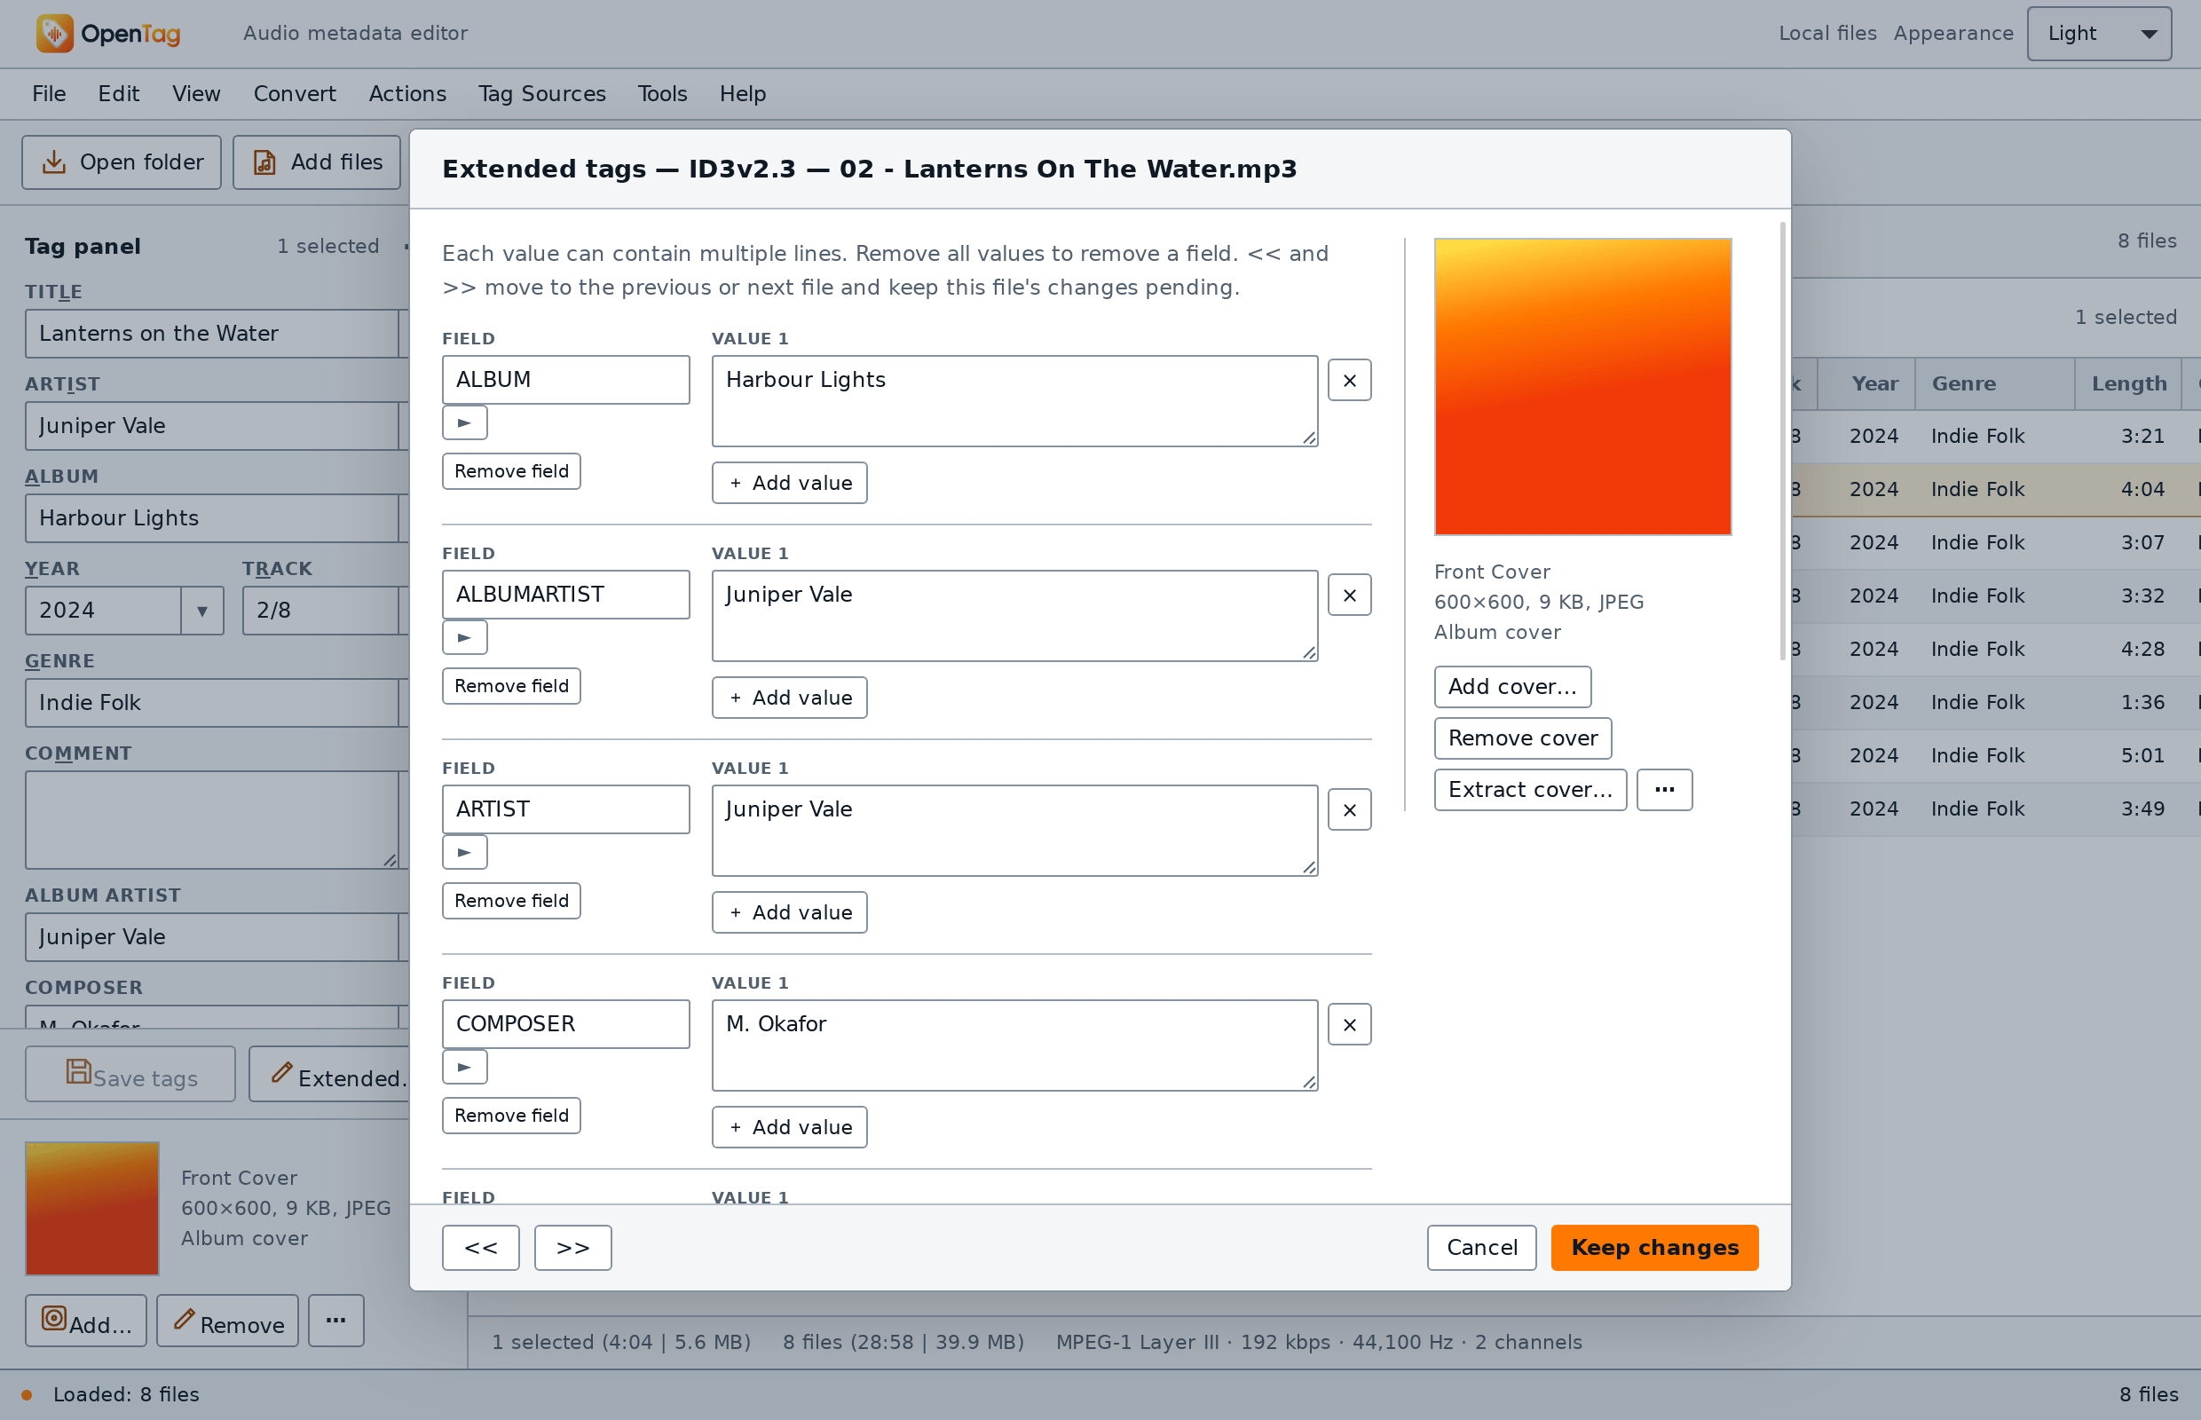Expand the COMPOSER field name arrow

(x=465, y=1067)
